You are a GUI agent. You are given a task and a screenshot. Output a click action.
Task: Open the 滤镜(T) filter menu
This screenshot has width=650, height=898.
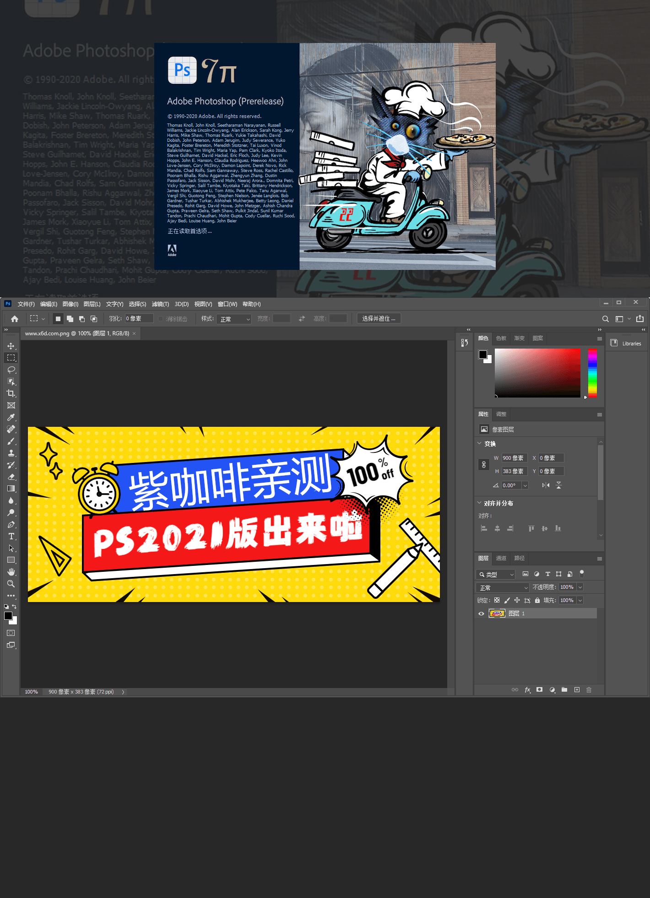click(160, 304)
